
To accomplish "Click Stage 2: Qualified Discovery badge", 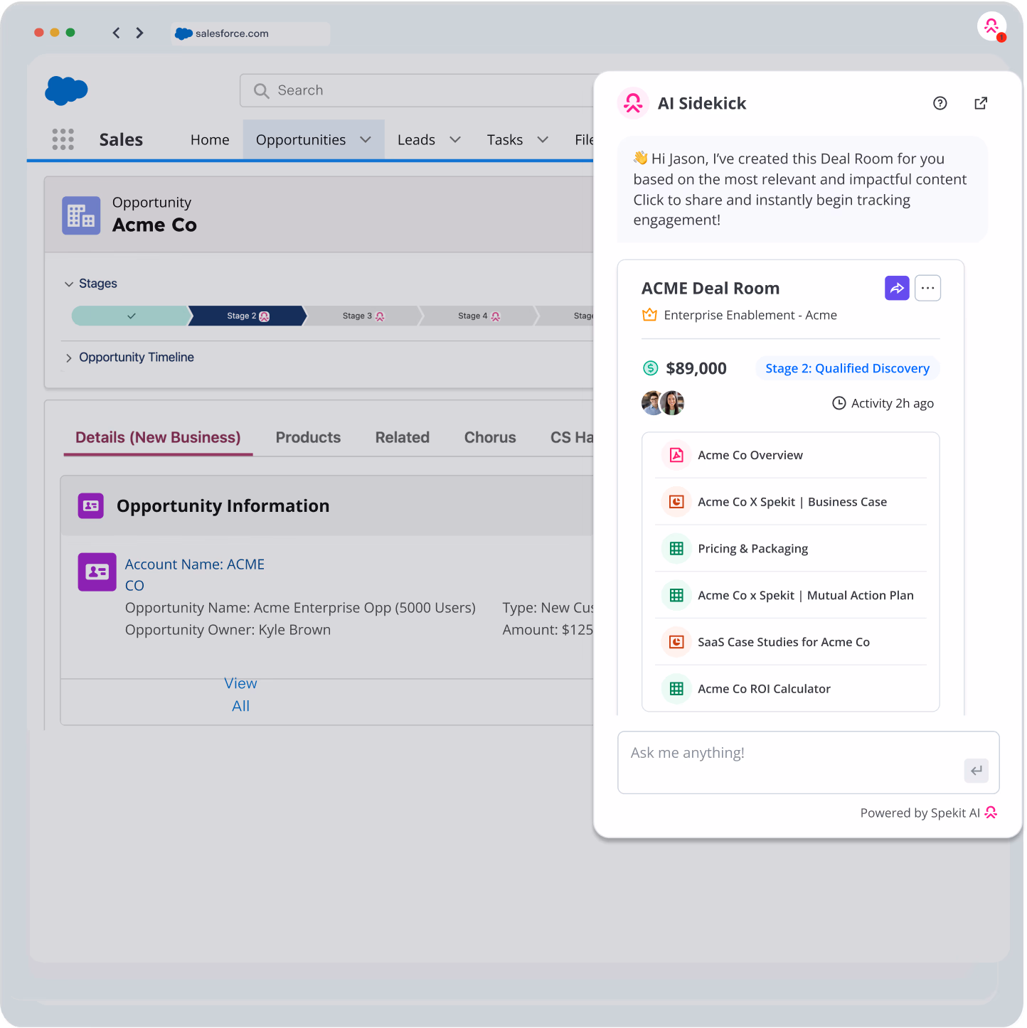I will pos(847,368).
